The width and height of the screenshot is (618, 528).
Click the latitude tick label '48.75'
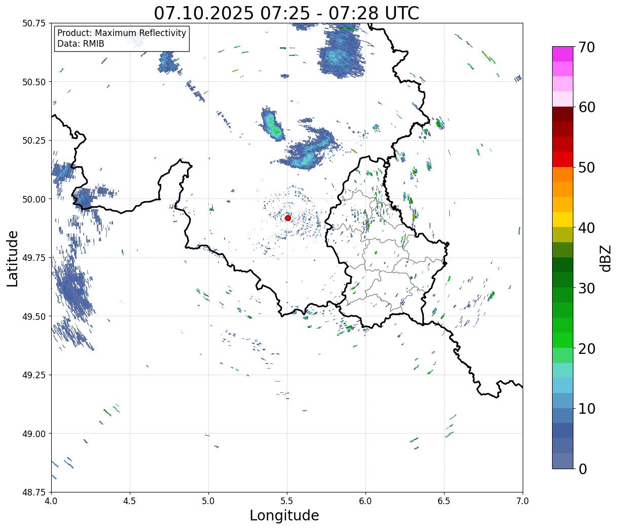[x=33, y=492]
